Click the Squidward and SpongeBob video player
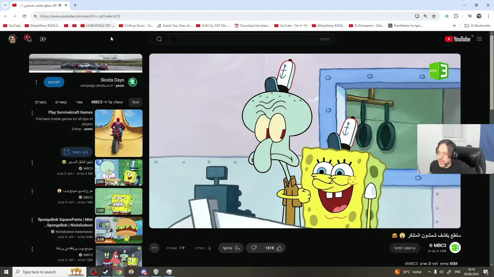494x277 pixels. tap(305, 141)
